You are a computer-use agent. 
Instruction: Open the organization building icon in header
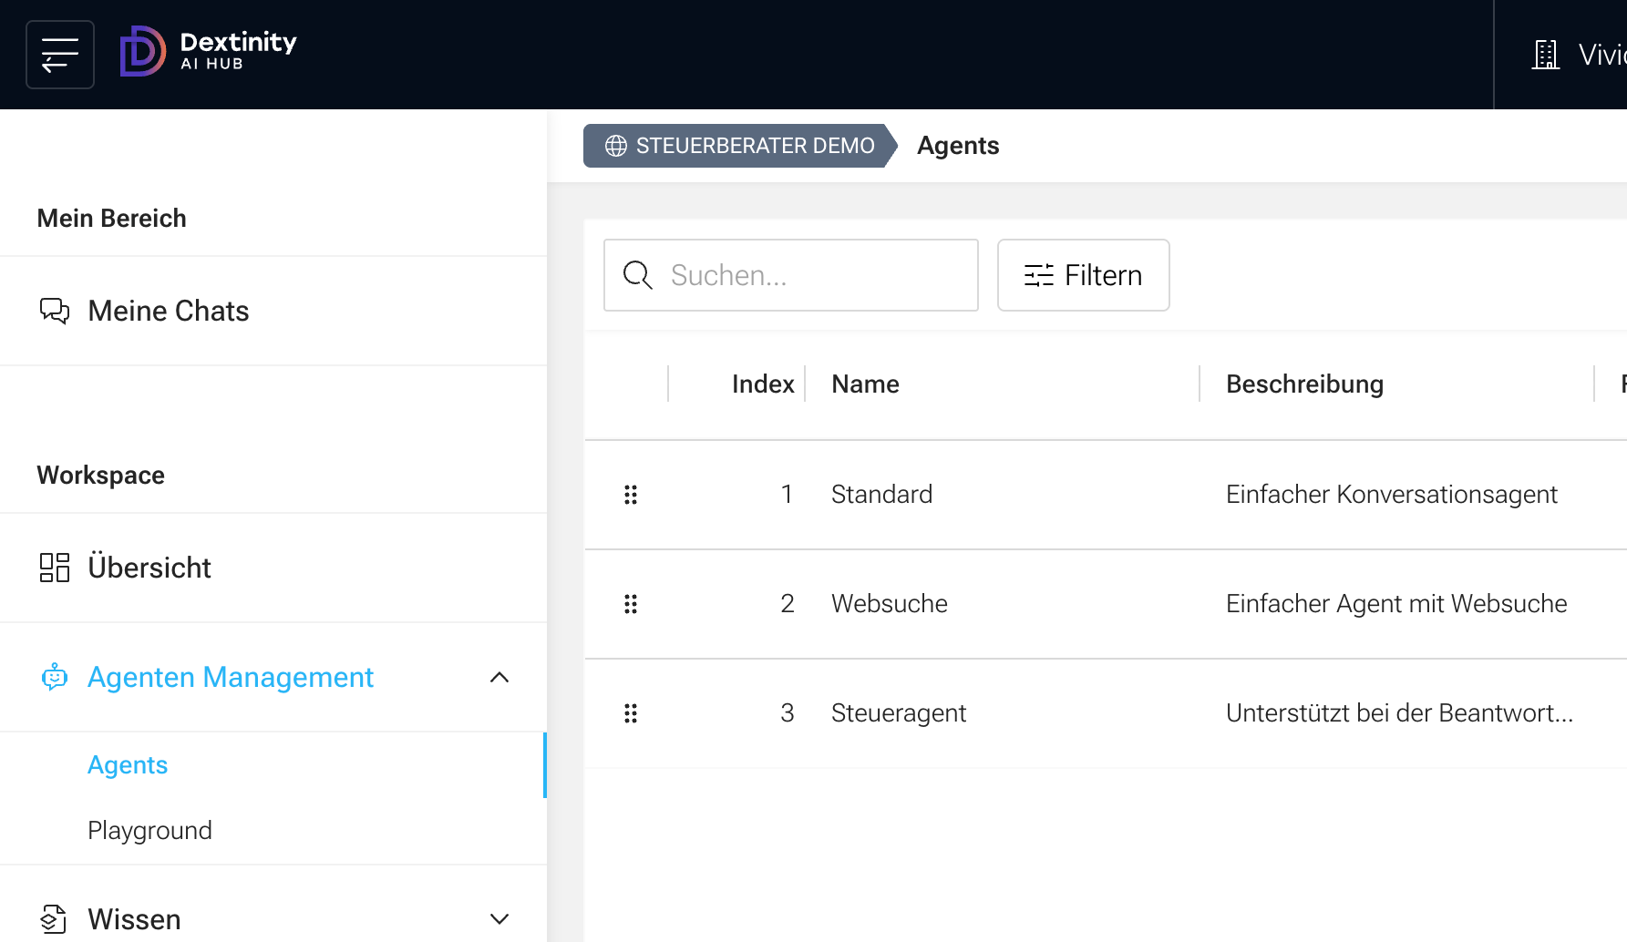[1545, 55]
